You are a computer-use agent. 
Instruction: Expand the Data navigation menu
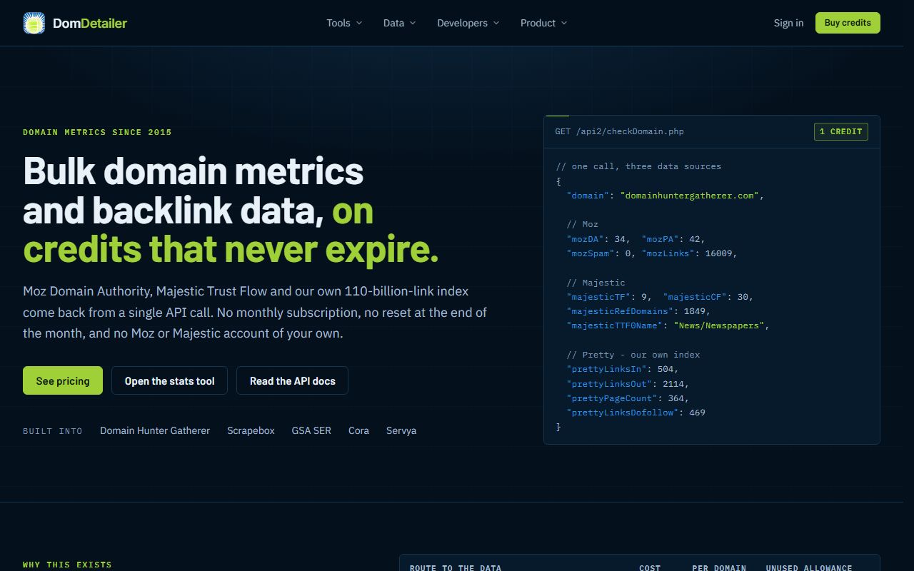pyautogui.click(x=399, y=23)
